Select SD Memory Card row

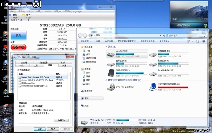(43, 83)
